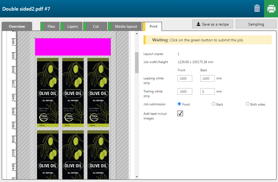Go to the Layers tab

(x=73, y=26)
